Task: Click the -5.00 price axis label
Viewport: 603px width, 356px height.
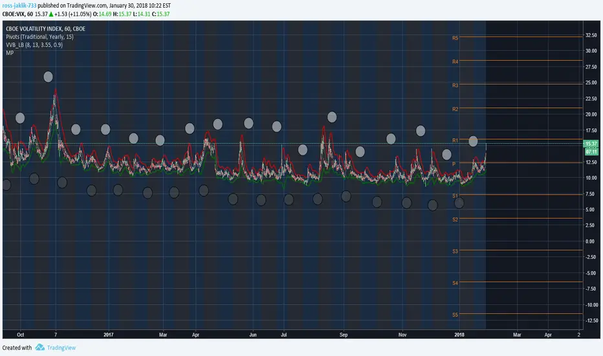Action: pos(591,273)
